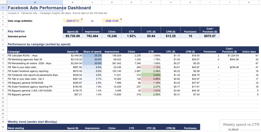Click the $1,250.00 chart axis label
Viewport: 261px width, 132px height.
coord(233,130)
